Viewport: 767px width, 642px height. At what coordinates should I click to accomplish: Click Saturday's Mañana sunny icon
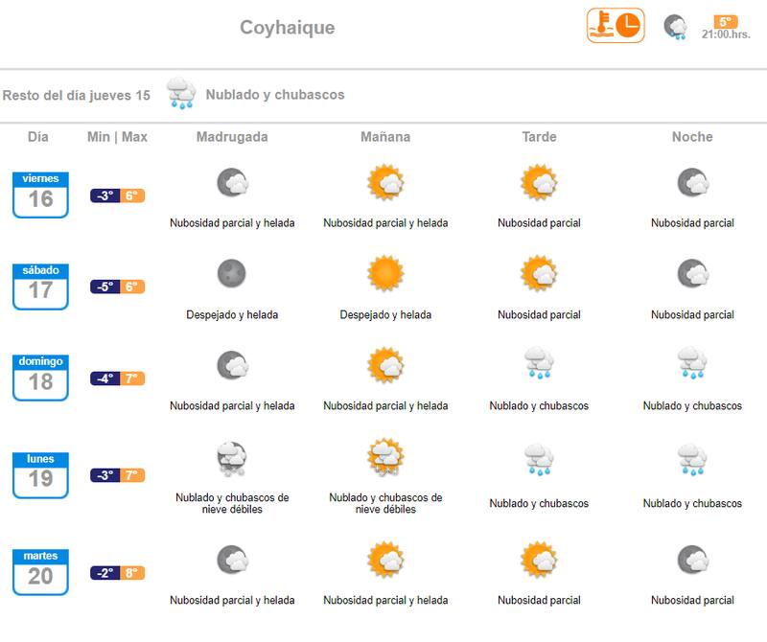coord(385,274)
